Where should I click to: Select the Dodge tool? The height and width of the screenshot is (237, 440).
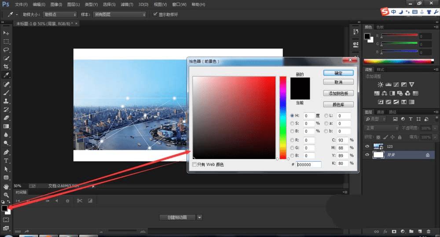tap(6, 143)
